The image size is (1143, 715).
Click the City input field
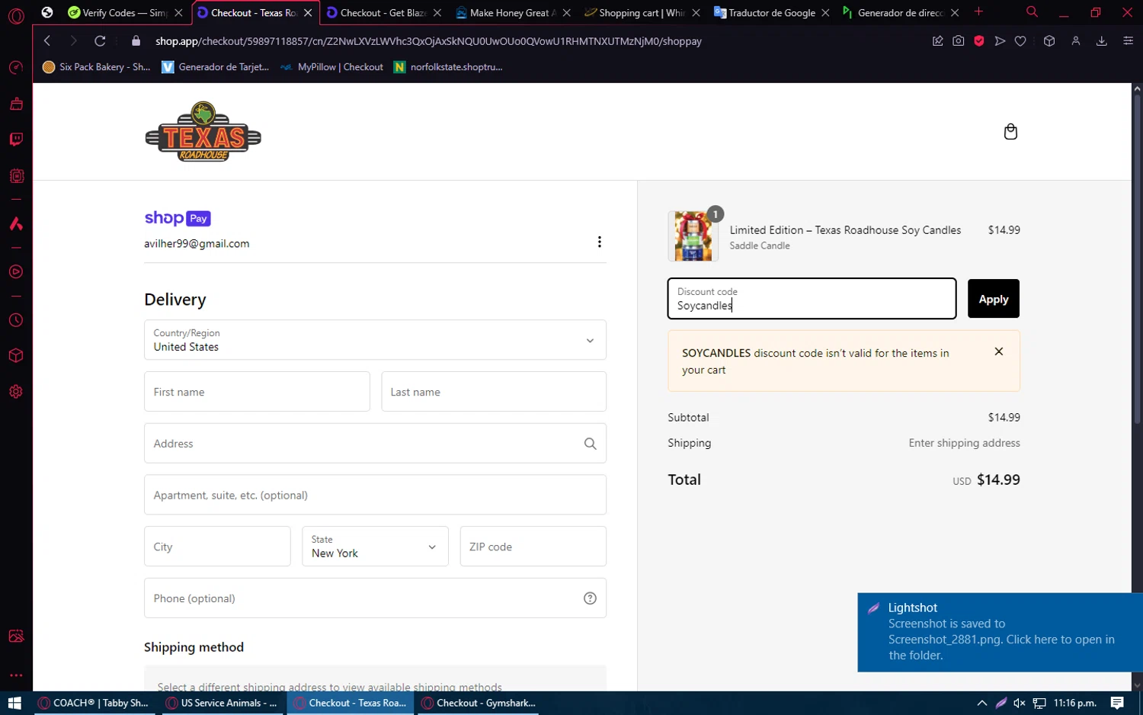[x=217, y=547]
